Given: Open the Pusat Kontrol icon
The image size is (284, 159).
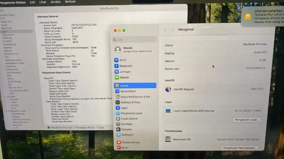Looking at the screenshot, I should point(118,119).
